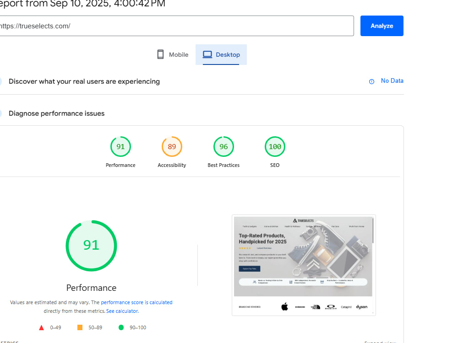This screenshot has height=343, width=458.
Task: Open the No Data link
Action: (392, 81)
